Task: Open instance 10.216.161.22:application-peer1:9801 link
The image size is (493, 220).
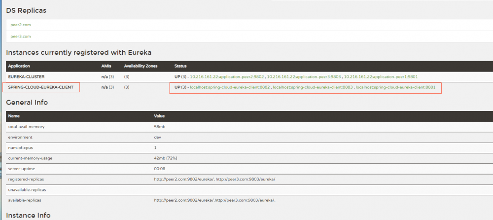Action: click(x=381, y=77)
